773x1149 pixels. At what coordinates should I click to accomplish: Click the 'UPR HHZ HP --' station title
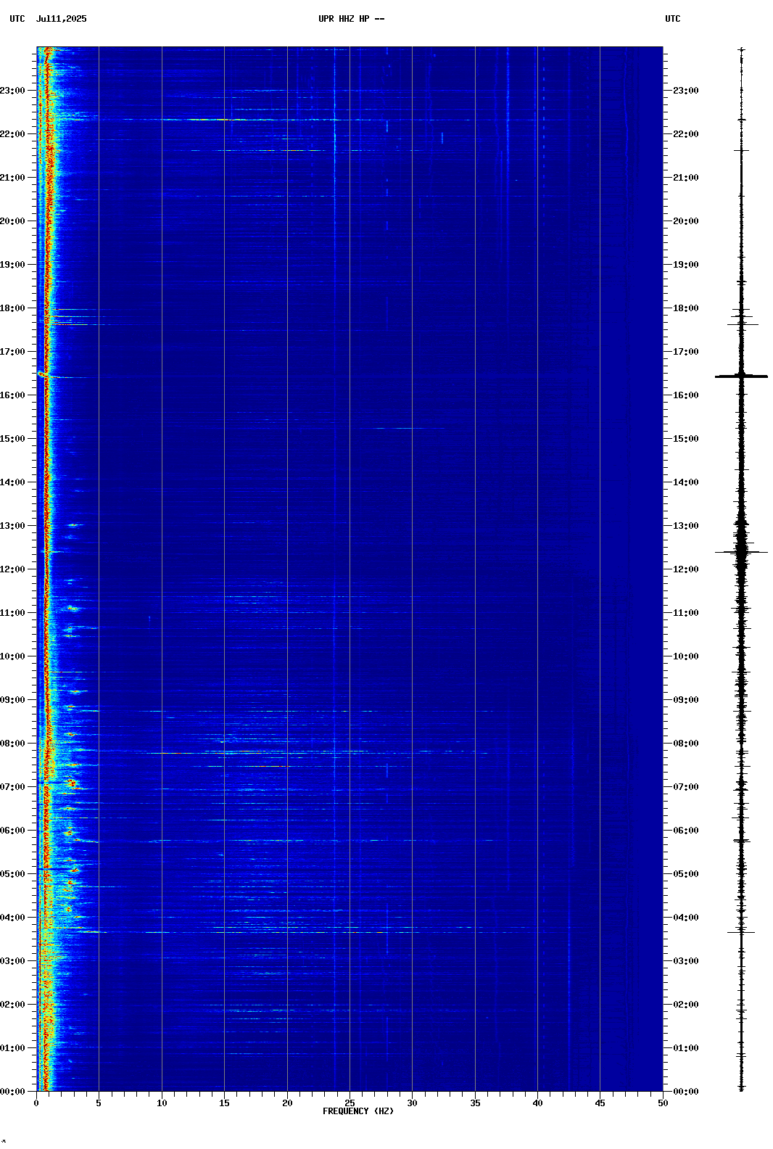(x=351, y=19)
